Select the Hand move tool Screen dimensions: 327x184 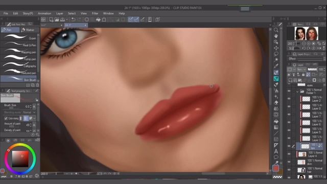click(x=276, y=36)
